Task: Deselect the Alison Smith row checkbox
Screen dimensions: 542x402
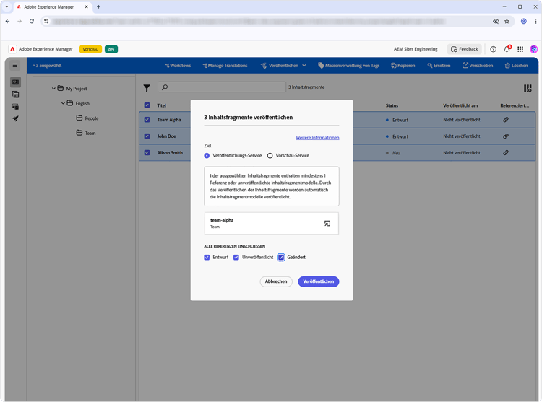Action: 147,152
